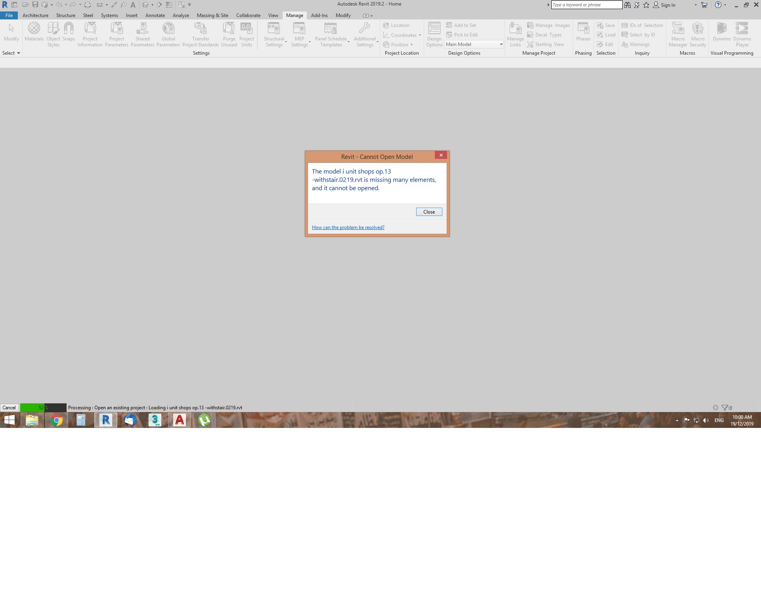Viewport: 761px width, 607px height.
Task: Click the Purge Unused tool
Action: [229, 34]
